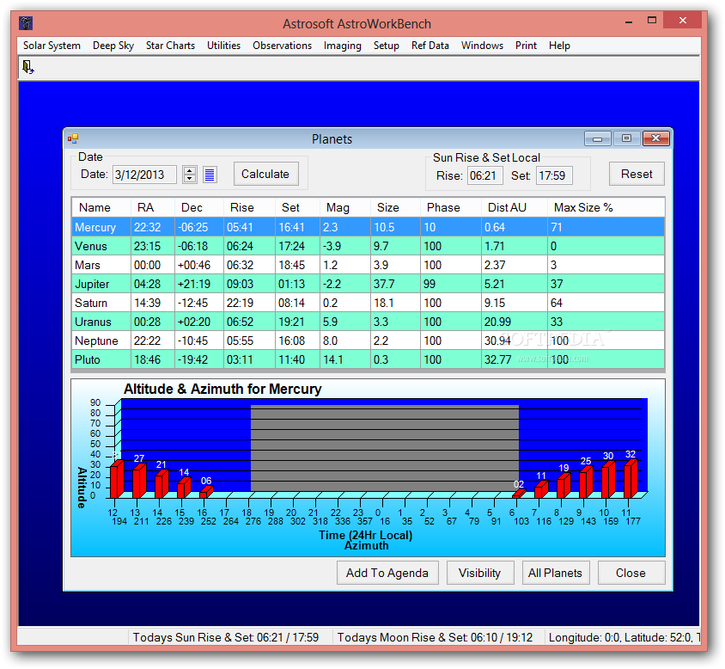725x669 pixels.
Task: Click the Sun Rise time field
Action: [x=485, y=176]
